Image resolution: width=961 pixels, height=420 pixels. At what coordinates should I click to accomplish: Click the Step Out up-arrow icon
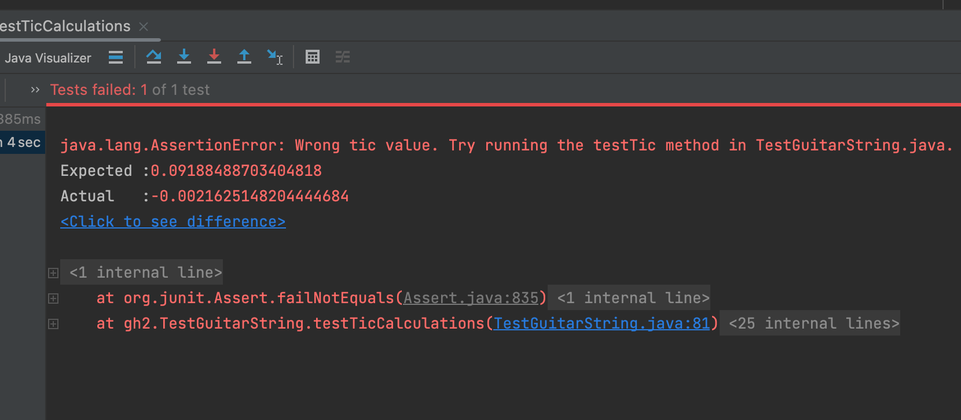[244, 57]
